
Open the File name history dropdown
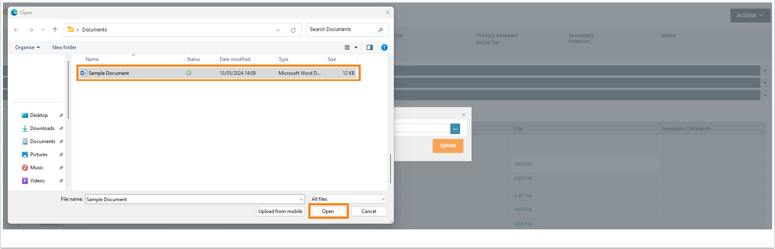tap(301, 200)
